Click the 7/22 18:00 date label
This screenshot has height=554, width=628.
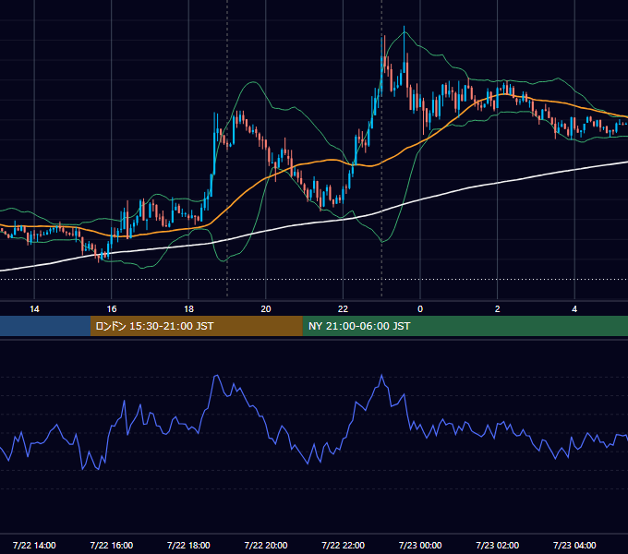[188, 545]
